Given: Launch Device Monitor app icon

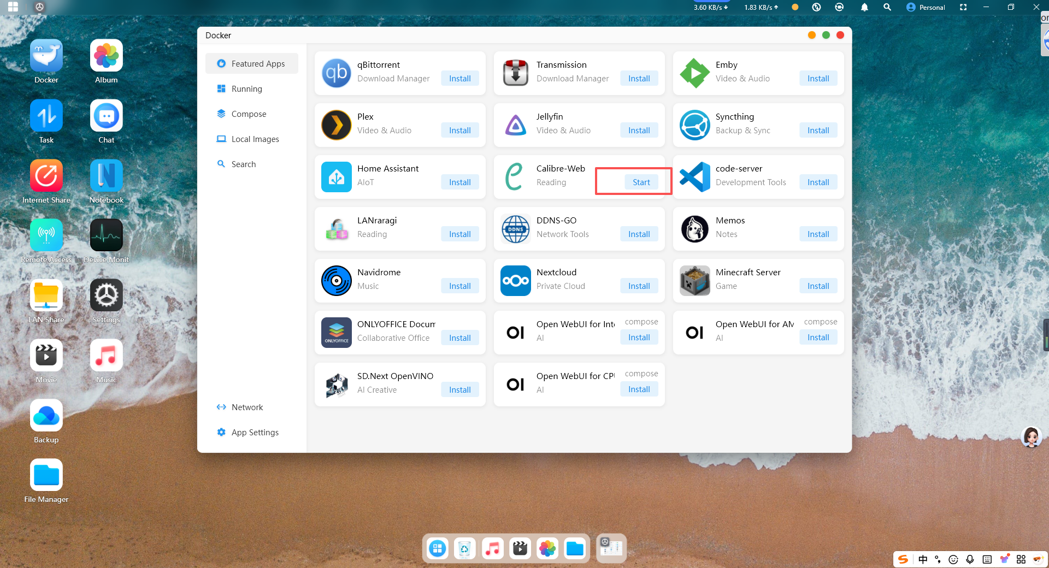Looking at the screenshot, I should coord(107,235).
